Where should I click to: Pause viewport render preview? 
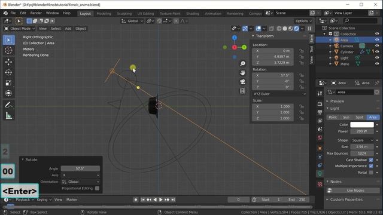pyautogui.click(x=310, y=29)
